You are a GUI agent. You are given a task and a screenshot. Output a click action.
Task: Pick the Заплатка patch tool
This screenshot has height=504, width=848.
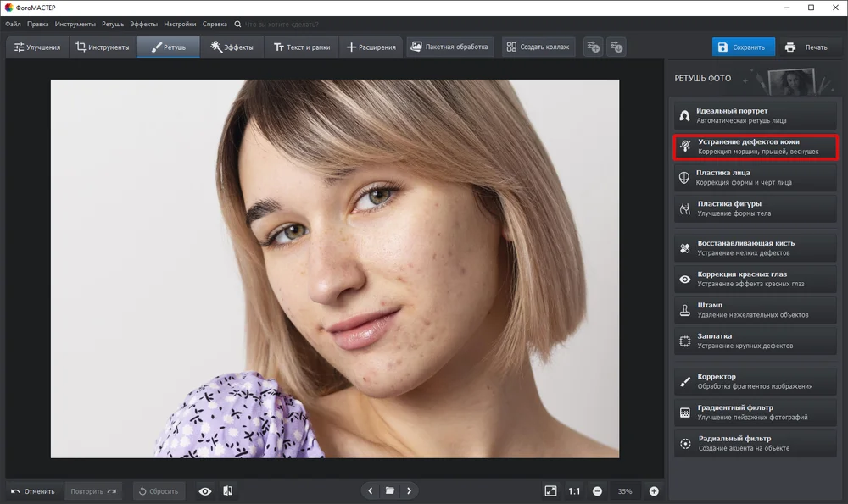point(755,341)
